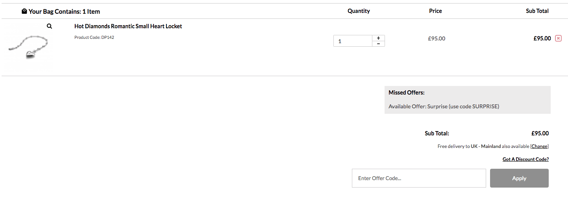Click the Missed Offers heading
568x197 pixels.
[407, 93]
